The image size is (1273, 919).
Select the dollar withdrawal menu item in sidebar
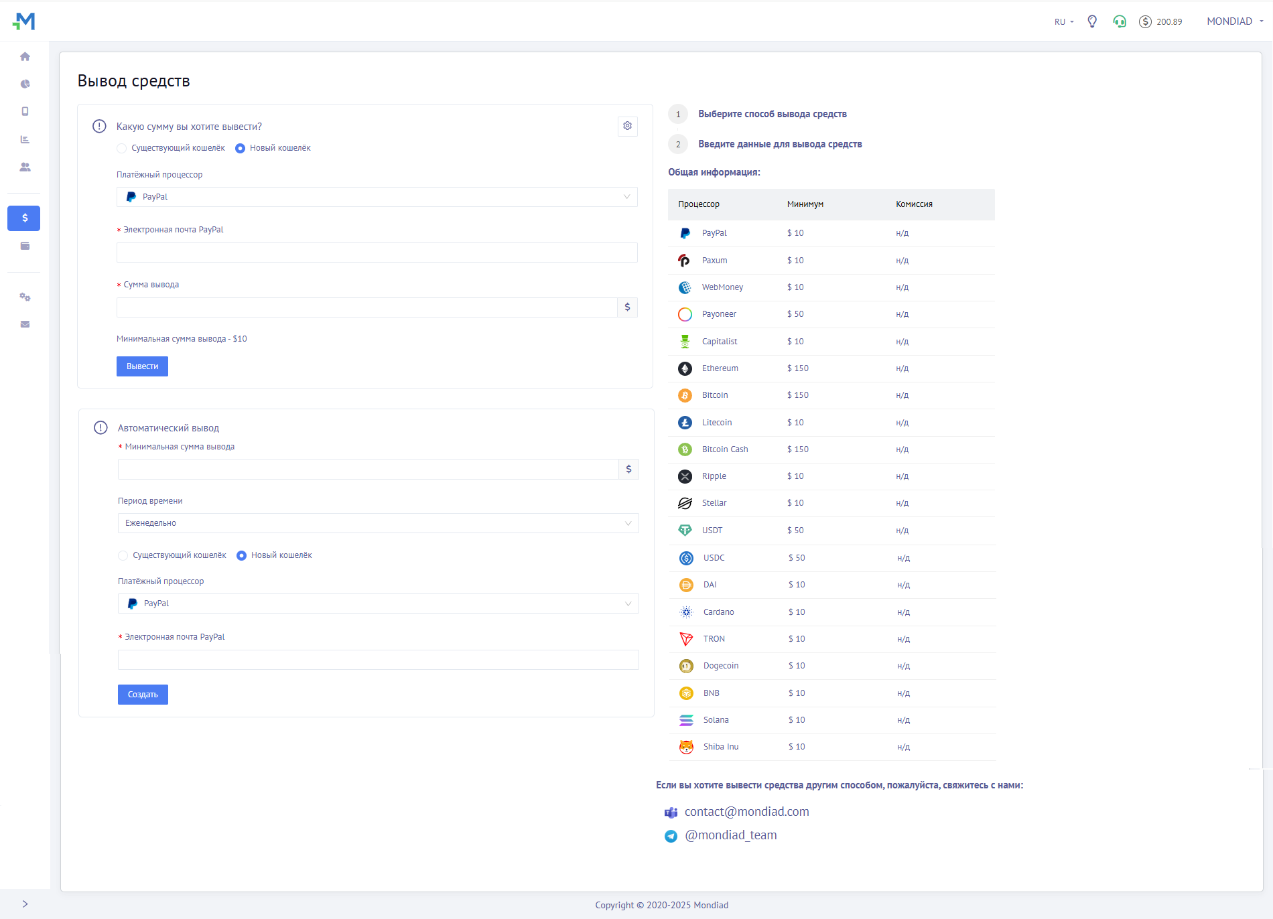click(24, 218)
